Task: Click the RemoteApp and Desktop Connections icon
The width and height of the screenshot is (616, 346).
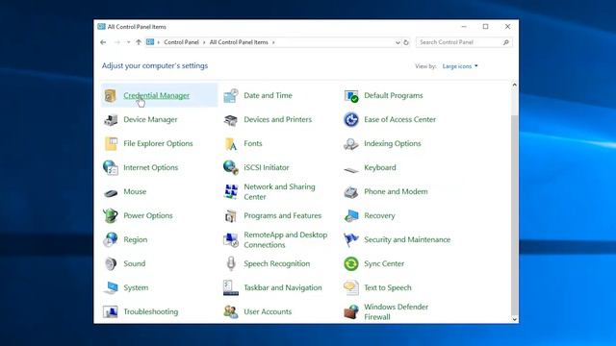Action: tap(231, 239)
